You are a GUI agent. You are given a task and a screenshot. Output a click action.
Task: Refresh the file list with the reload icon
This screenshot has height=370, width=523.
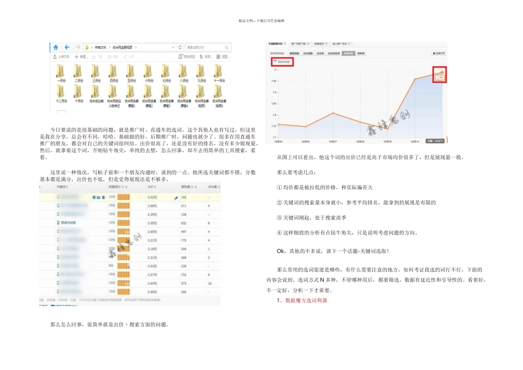coord(180,47)
